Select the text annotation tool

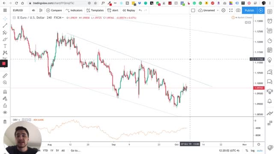(5, 46)
